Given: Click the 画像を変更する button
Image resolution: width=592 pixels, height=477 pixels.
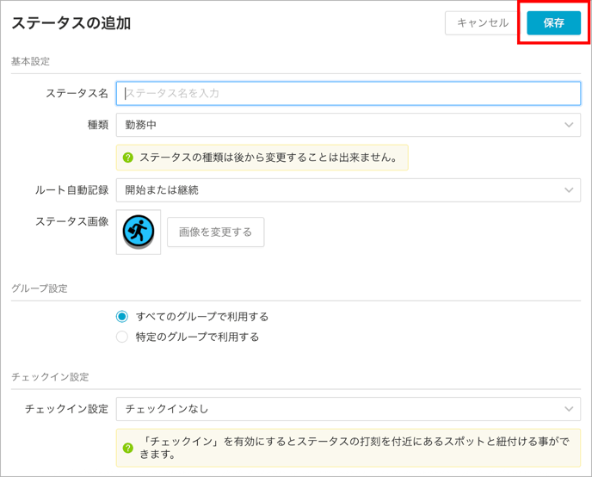Looking at the screenshot, I should [216, 232].
